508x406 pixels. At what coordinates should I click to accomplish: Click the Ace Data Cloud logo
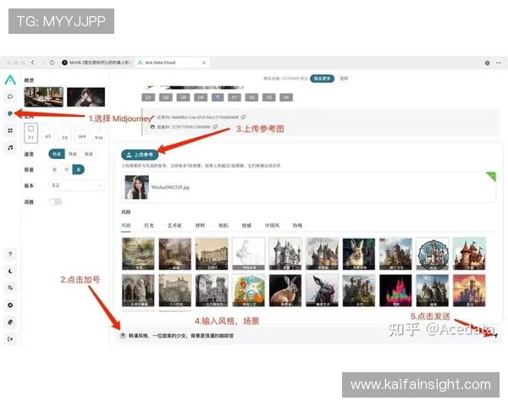(10, 80)
